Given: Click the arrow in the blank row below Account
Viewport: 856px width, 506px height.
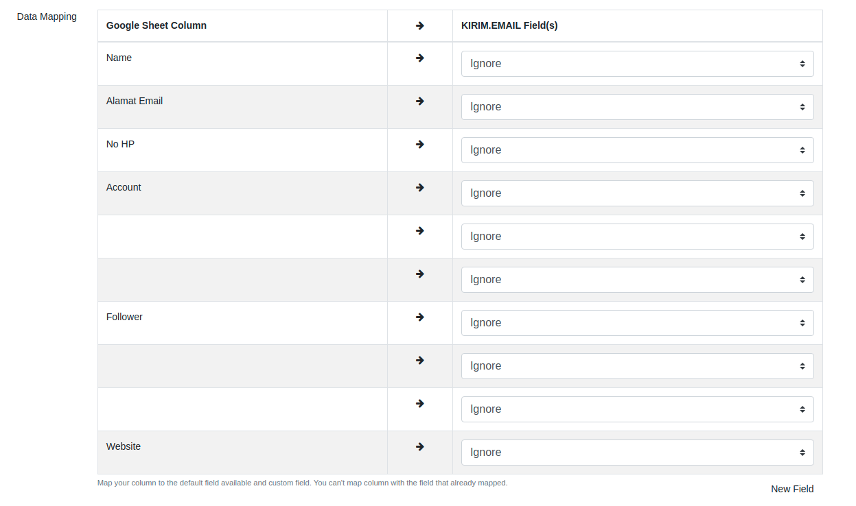Looking at the screenshot, I should point(420,231).
